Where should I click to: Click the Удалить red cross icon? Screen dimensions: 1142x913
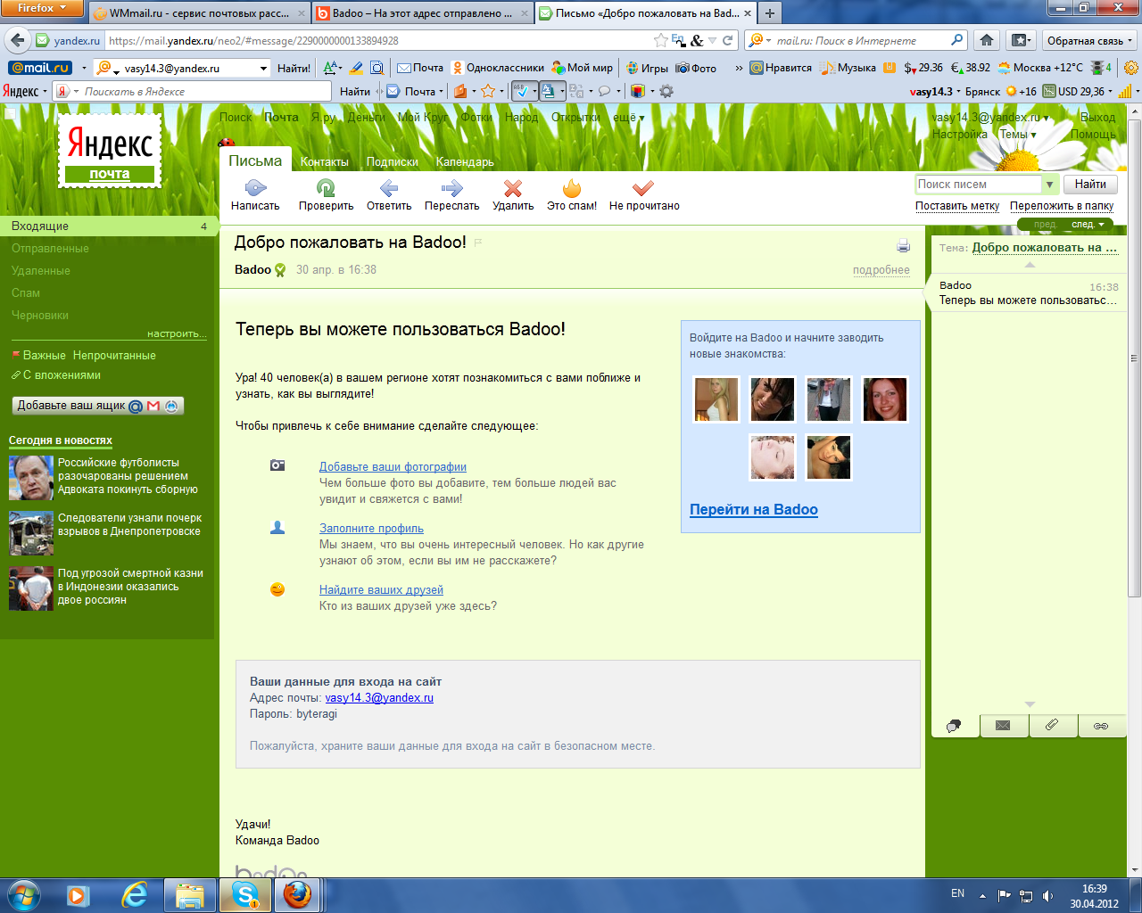[x=513, y=188]
